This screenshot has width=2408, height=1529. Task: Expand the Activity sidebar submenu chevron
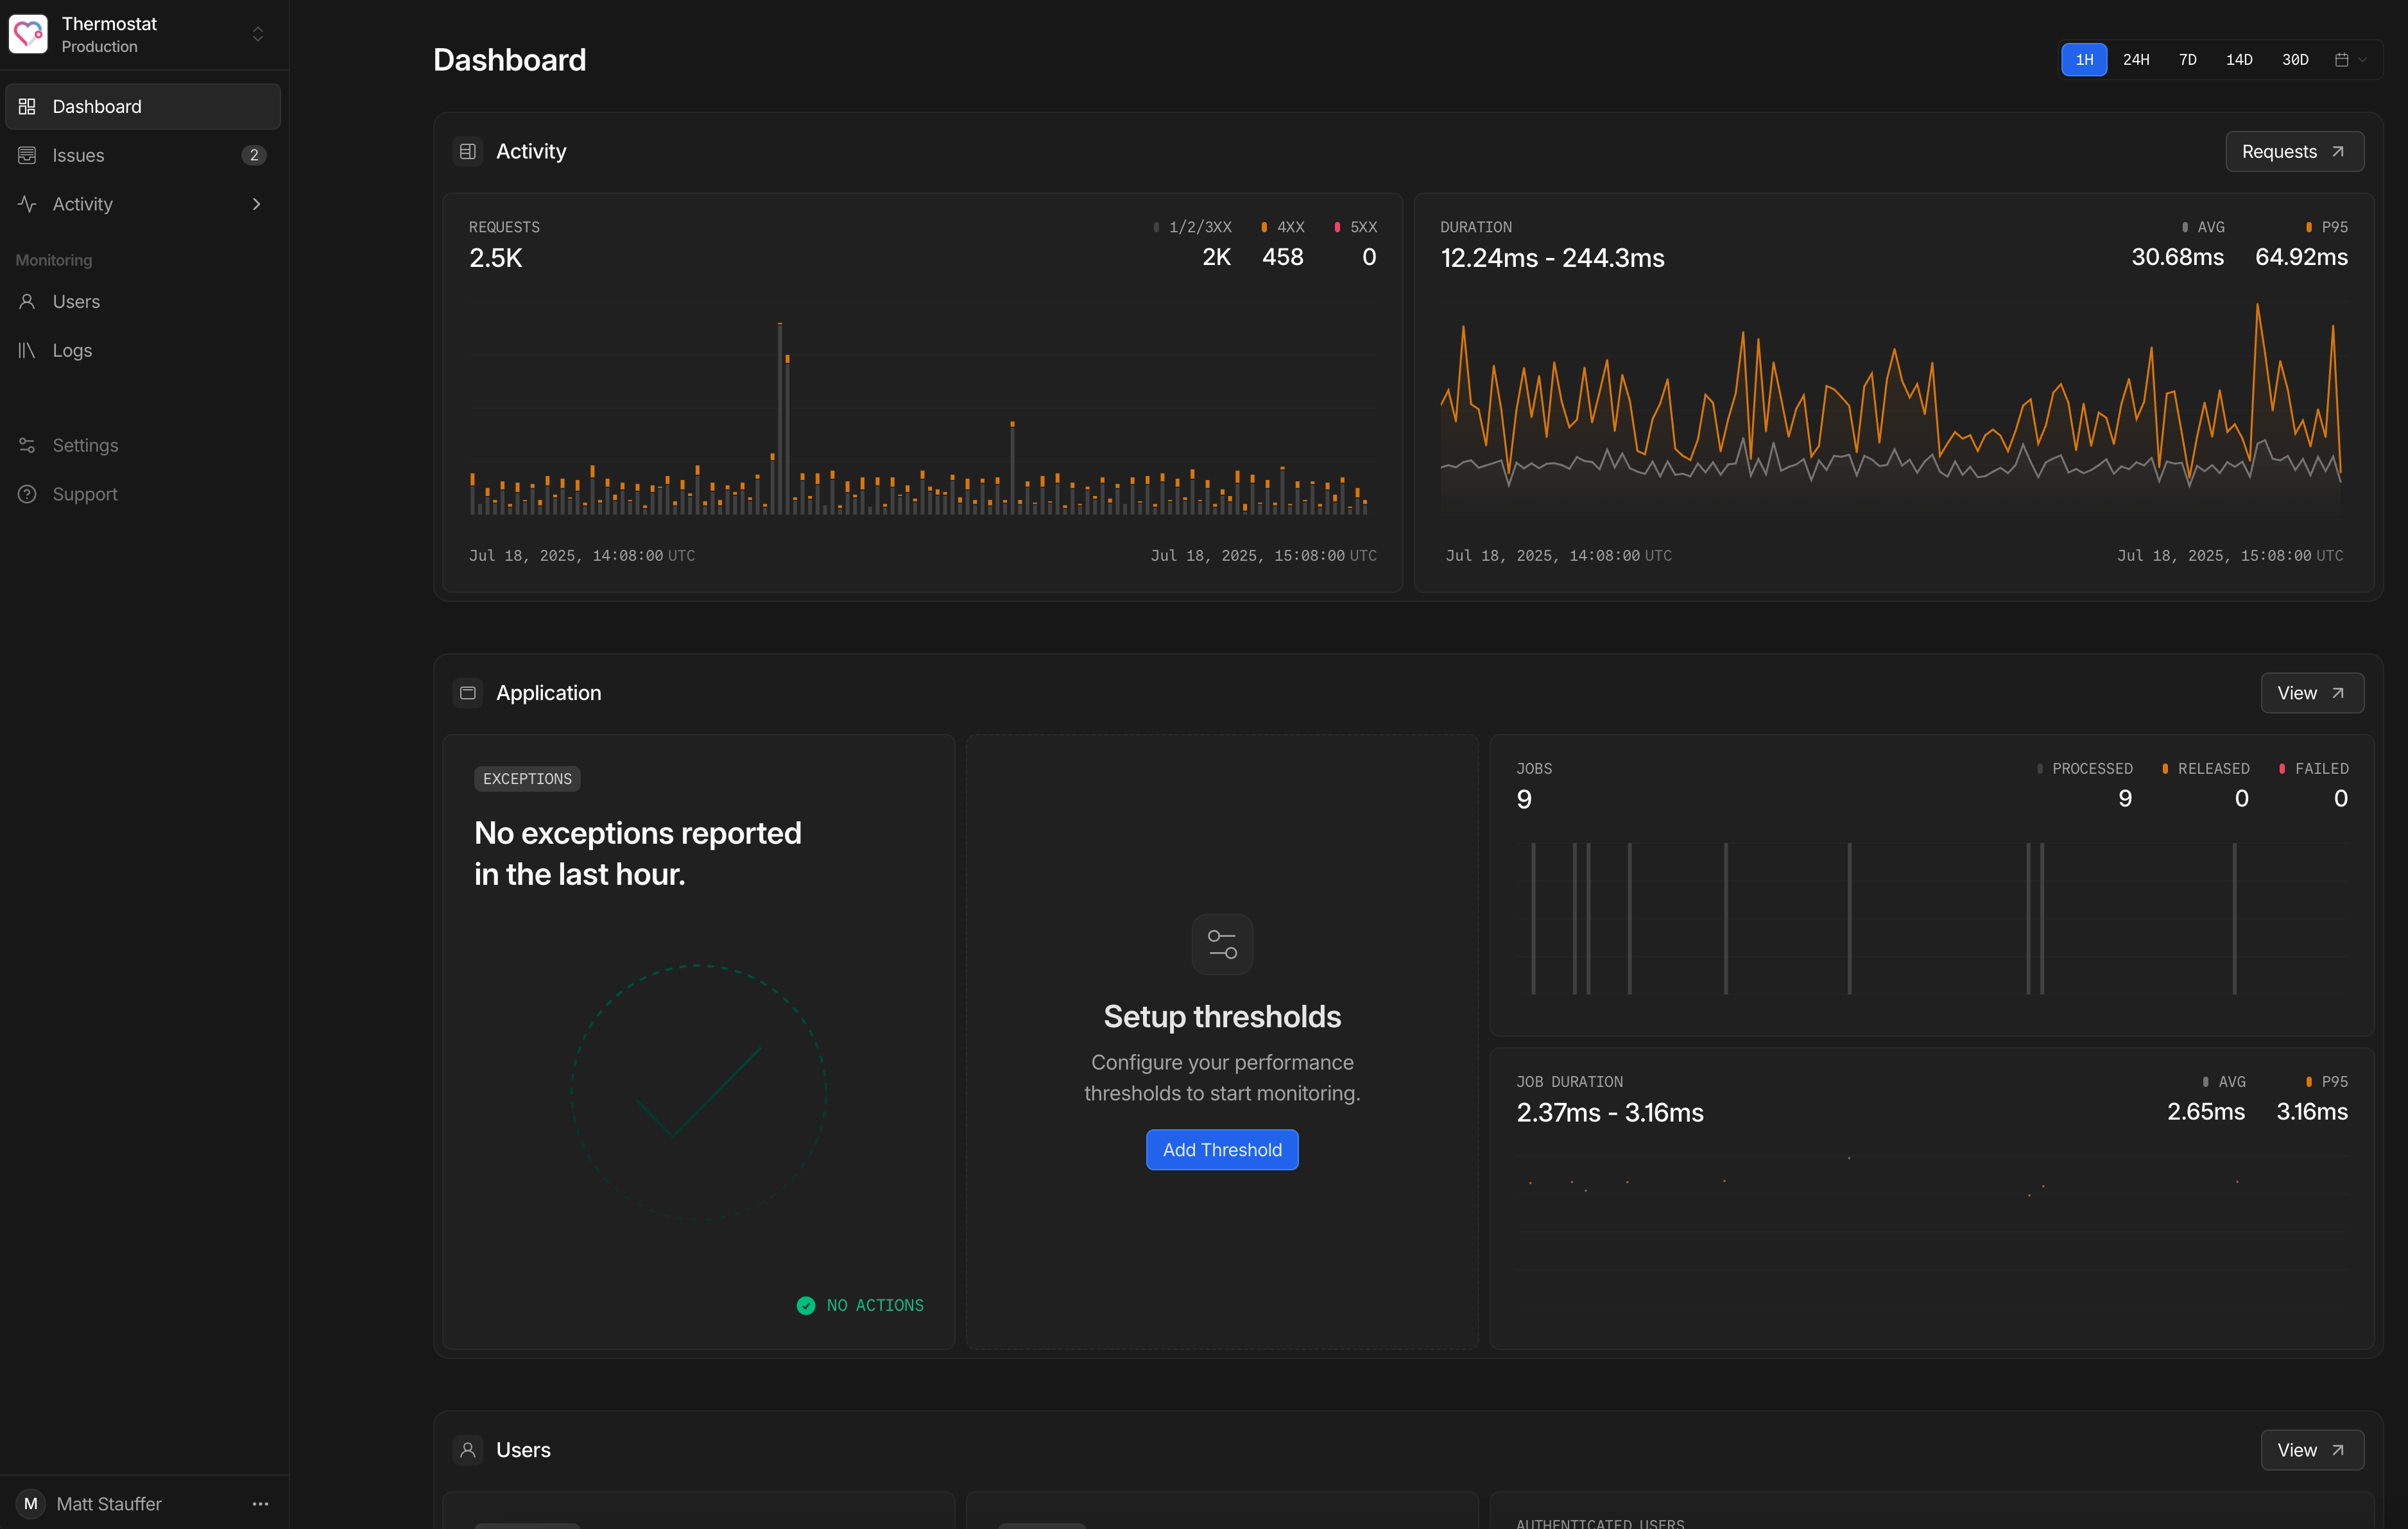[257, 204]
